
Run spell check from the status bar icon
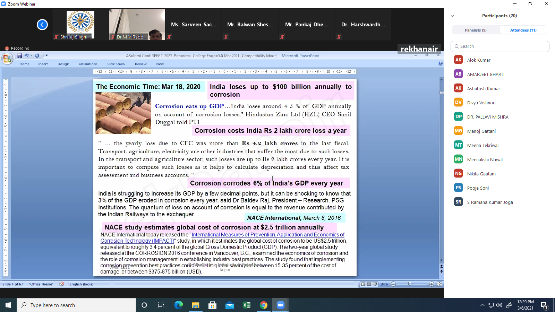62,284
